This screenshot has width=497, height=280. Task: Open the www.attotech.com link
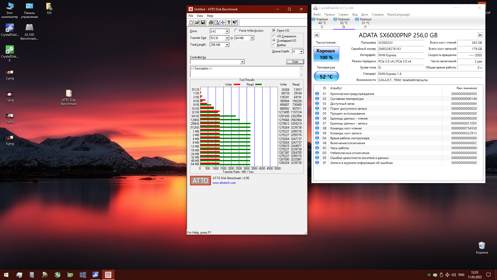tap(224, 183)
